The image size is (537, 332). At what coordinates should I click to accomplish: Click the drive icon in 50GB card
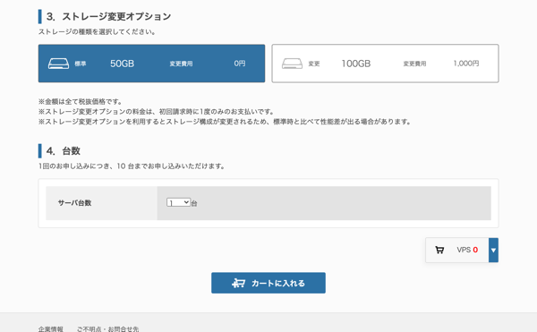(58, 64)
